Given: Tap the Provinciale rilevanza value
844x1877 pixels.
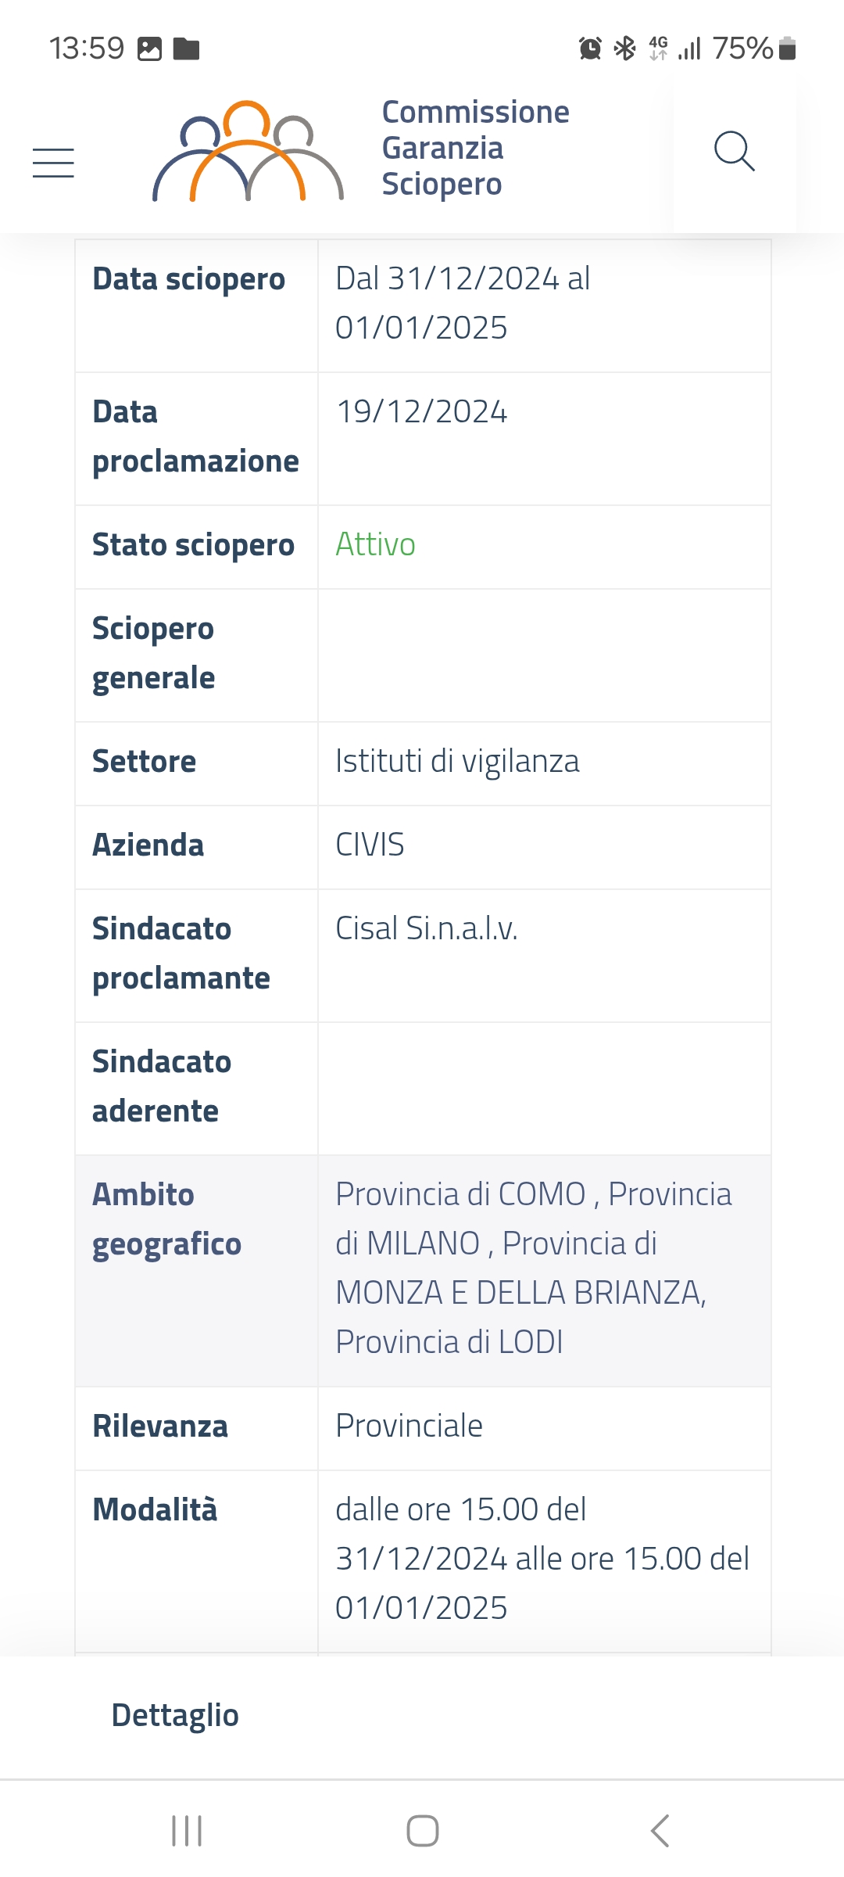Looking at the screenshot, I should tap(409, 1426).
